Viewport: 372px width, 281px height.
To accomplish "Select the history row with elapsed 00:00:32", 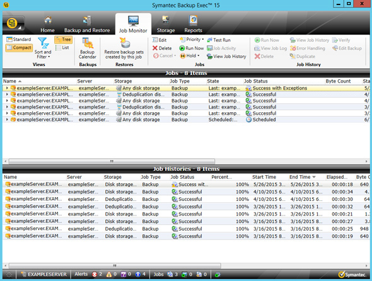I will click(x=186, y=207).
